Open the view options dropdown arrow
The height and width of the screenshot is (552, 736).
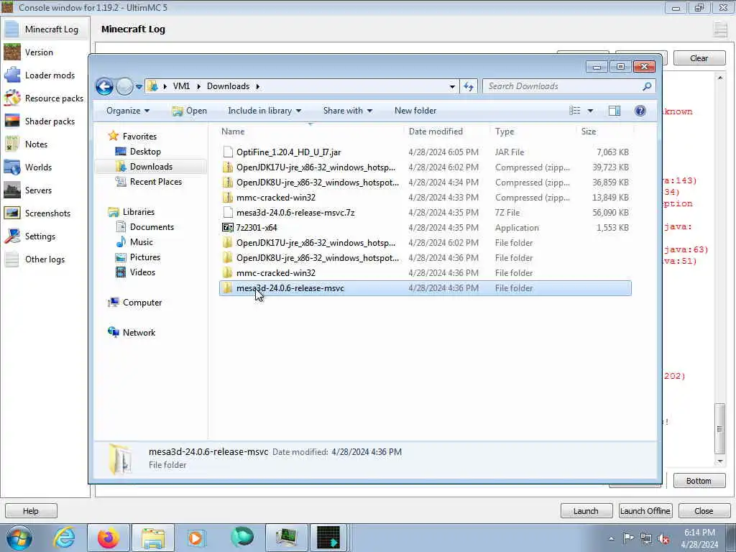590,111
